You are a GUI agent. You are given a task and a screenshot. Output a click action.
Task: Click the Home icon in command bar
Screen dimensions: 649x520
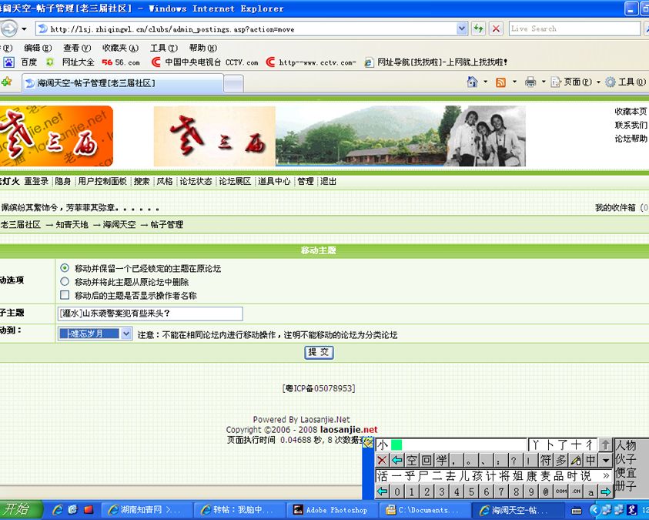pyautogui.click(x=472, y=82)
